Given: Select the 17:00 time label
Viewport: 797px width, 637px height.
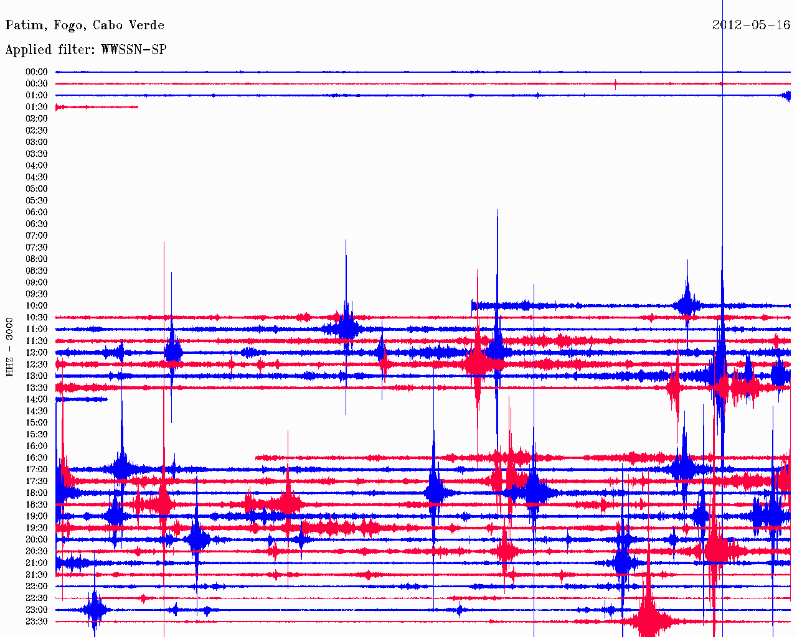Looking at the screenshot, I should tap(37, 470).
